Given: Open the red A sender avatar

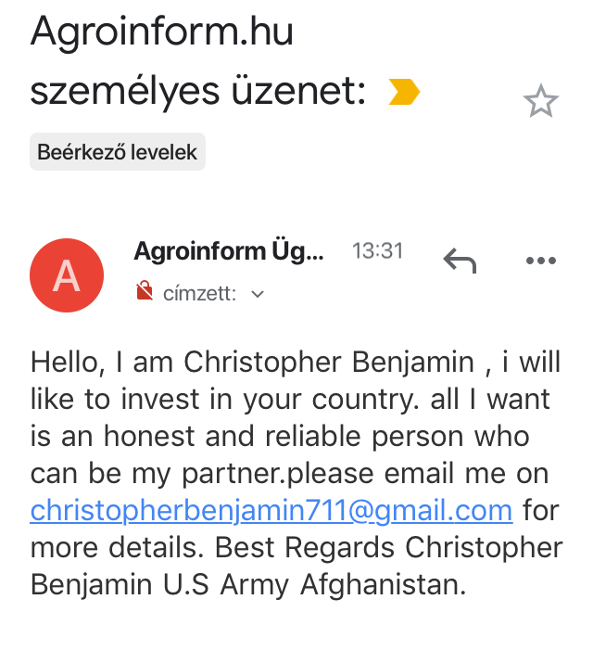Looking at the screenshot, I should pyautogui.click(x=67, y=275).
